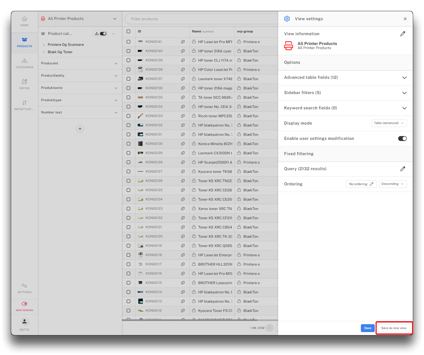The image size is (424, 355).
Task: Edit the Query using pencil icon
Action: pos(403,169)
